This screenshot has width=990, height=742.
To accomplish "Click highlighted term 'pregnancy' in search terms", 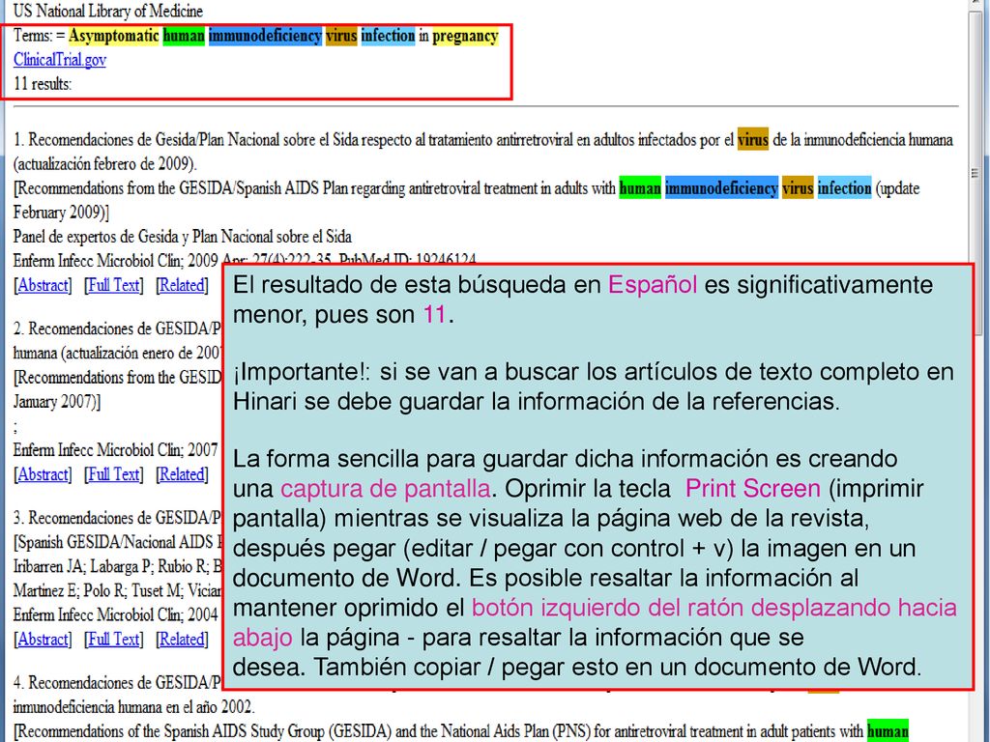I will tap(465, 36).
